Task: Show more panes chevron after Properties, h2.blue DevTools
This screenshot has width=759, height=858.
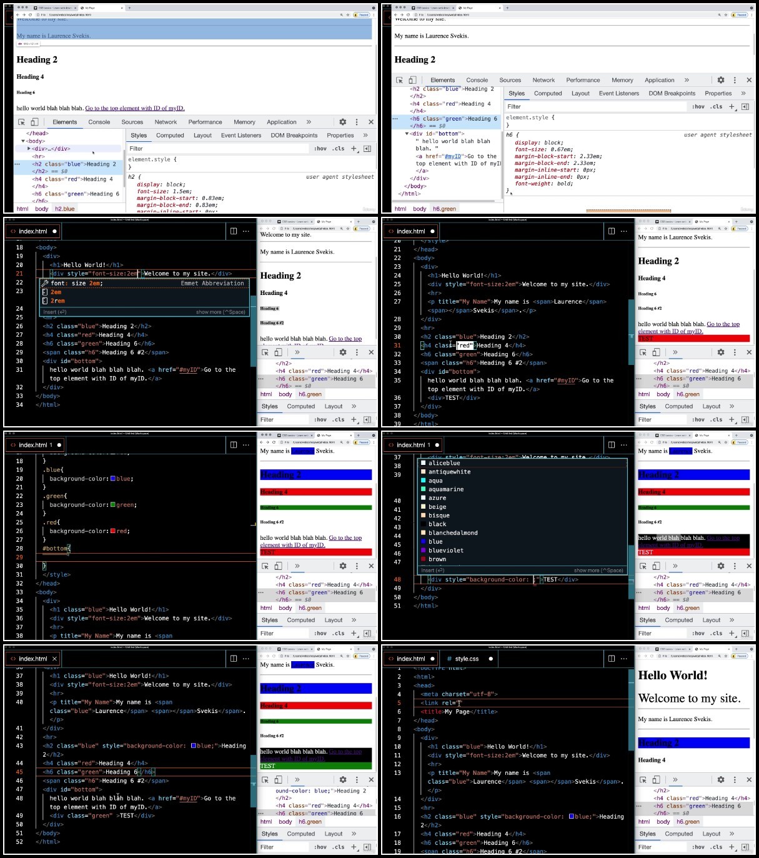Action: click(x=365, y=135)
